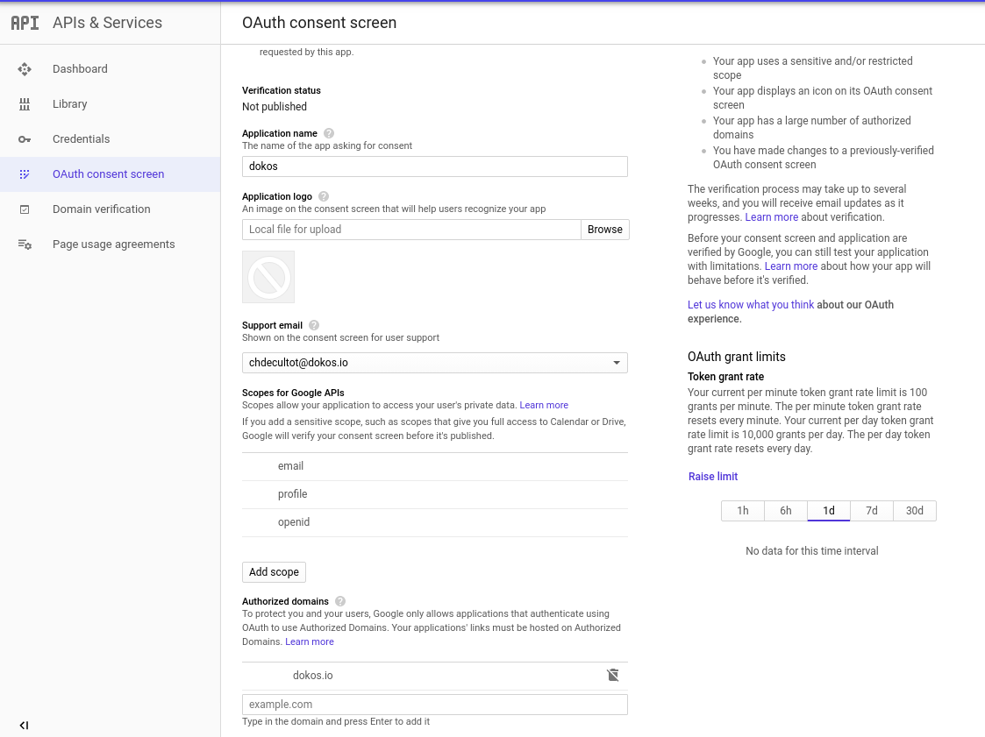Click the OAuth consent screen sidebar icon
Screen dimensions: 985x737
click(x=25, y=174)
